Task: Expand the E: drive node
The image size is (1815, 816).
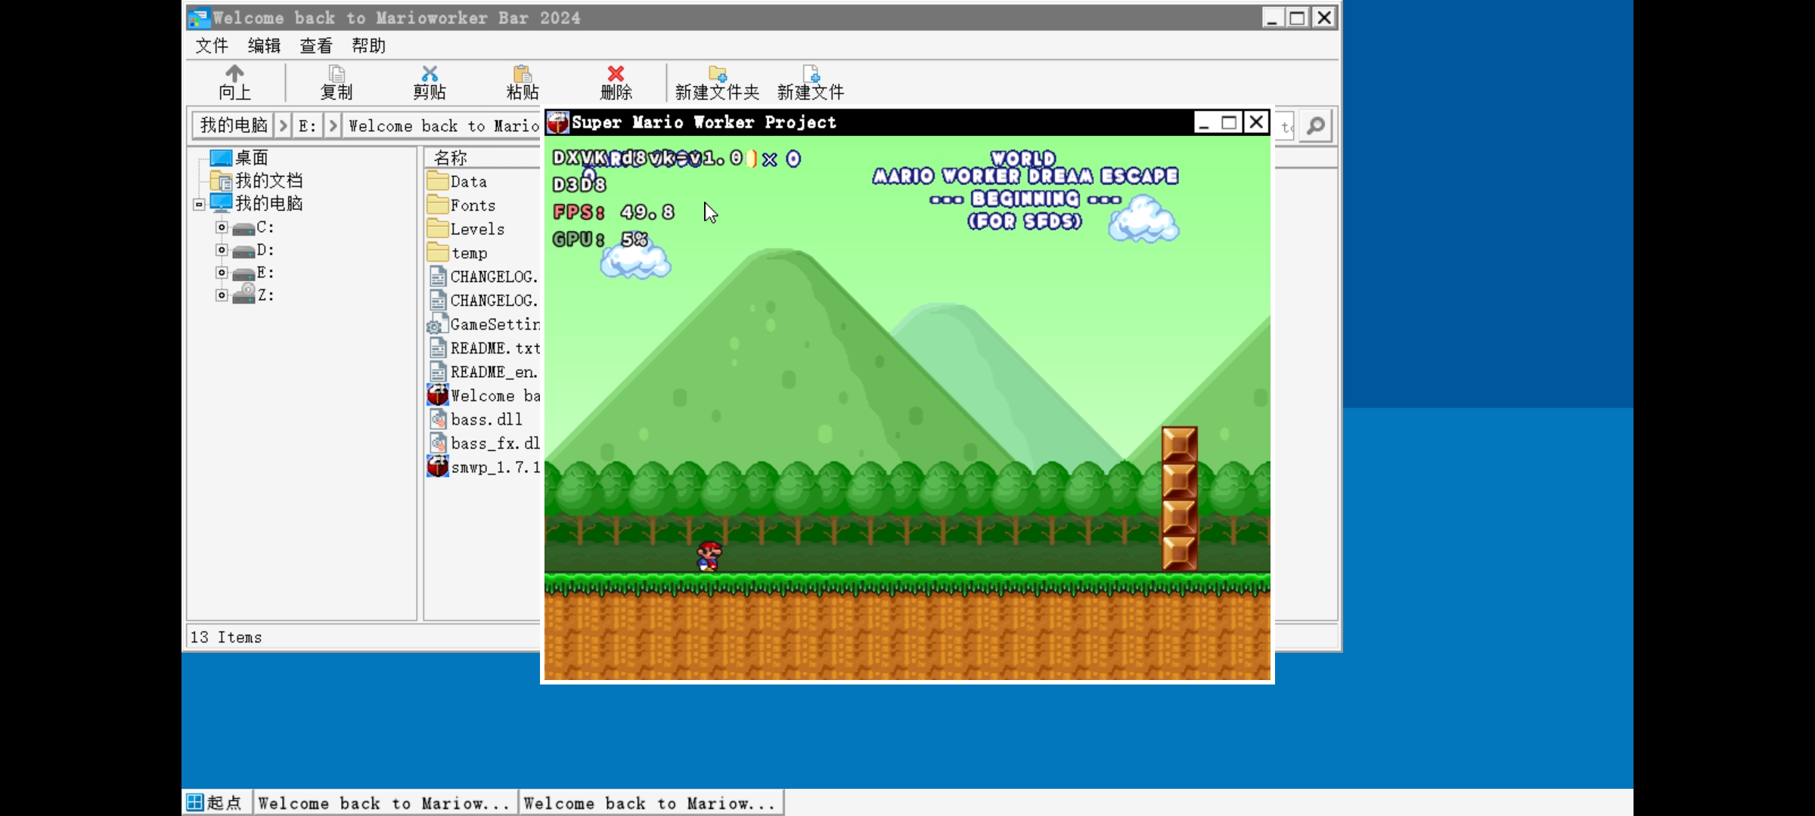Action: [222, 272]
